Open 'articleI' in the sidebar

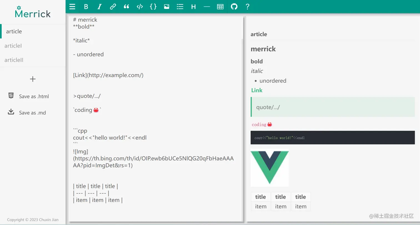[33, 46]
